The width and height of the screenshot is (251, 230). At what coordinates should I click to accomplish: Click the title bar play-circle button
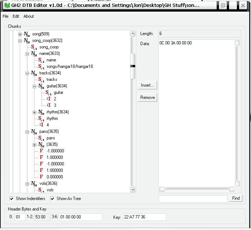tap(223, 5)
